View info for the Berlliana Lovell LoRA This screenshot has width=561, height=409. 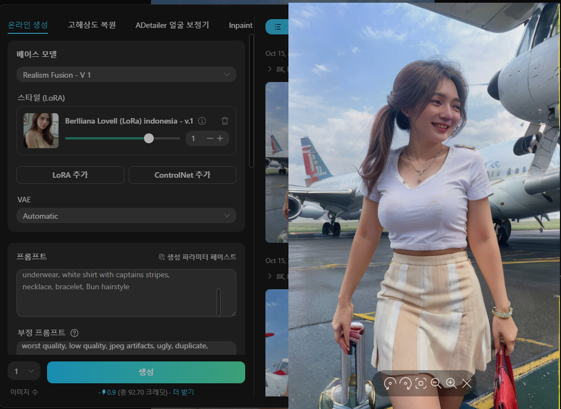coord(202,121)
